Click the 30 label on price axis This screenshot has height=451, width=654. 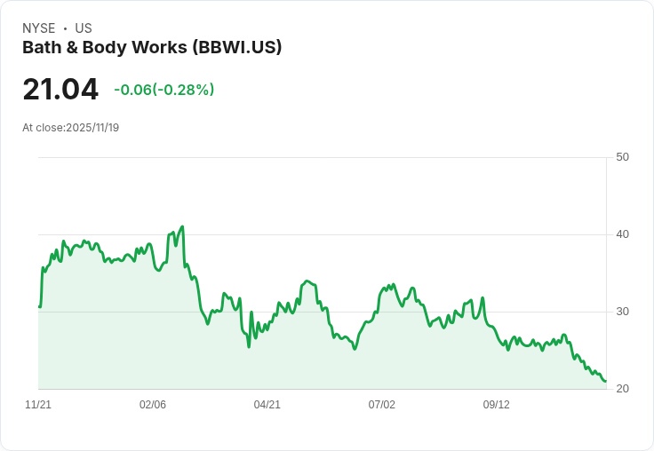click(x=622, y=312)
